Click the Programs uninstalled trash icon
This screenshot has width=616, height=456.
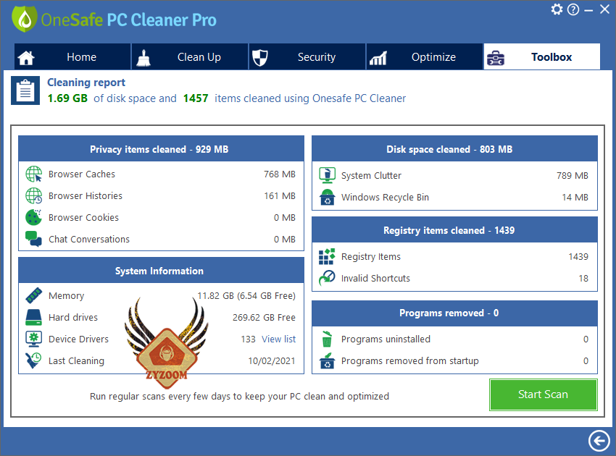328,339
